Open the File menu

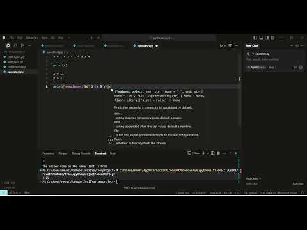tap(12, 38)
